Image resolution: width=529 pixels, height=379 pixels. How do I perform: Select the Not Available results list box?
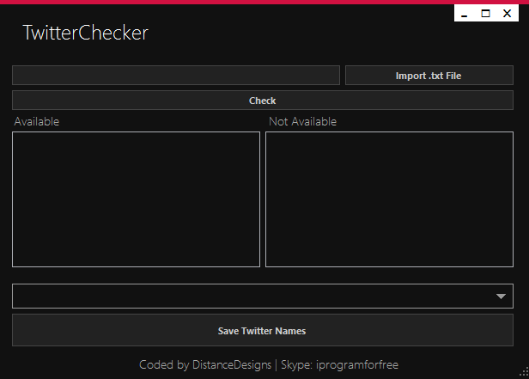[389, 199]
